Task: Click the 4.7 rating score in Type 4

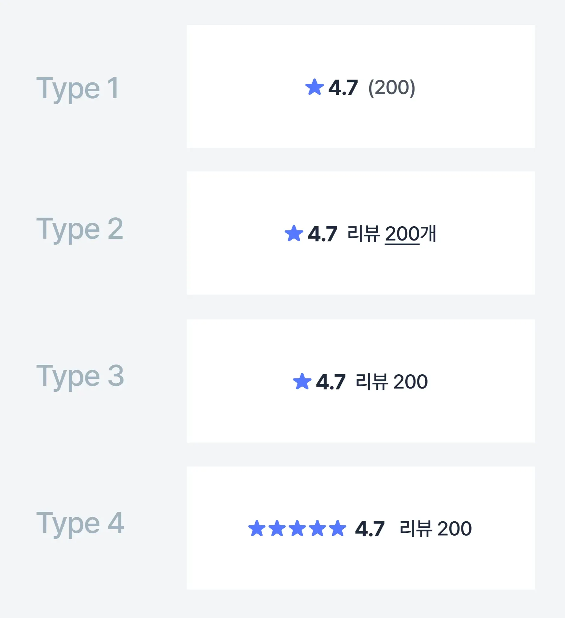Action: [x=370, y=529]
